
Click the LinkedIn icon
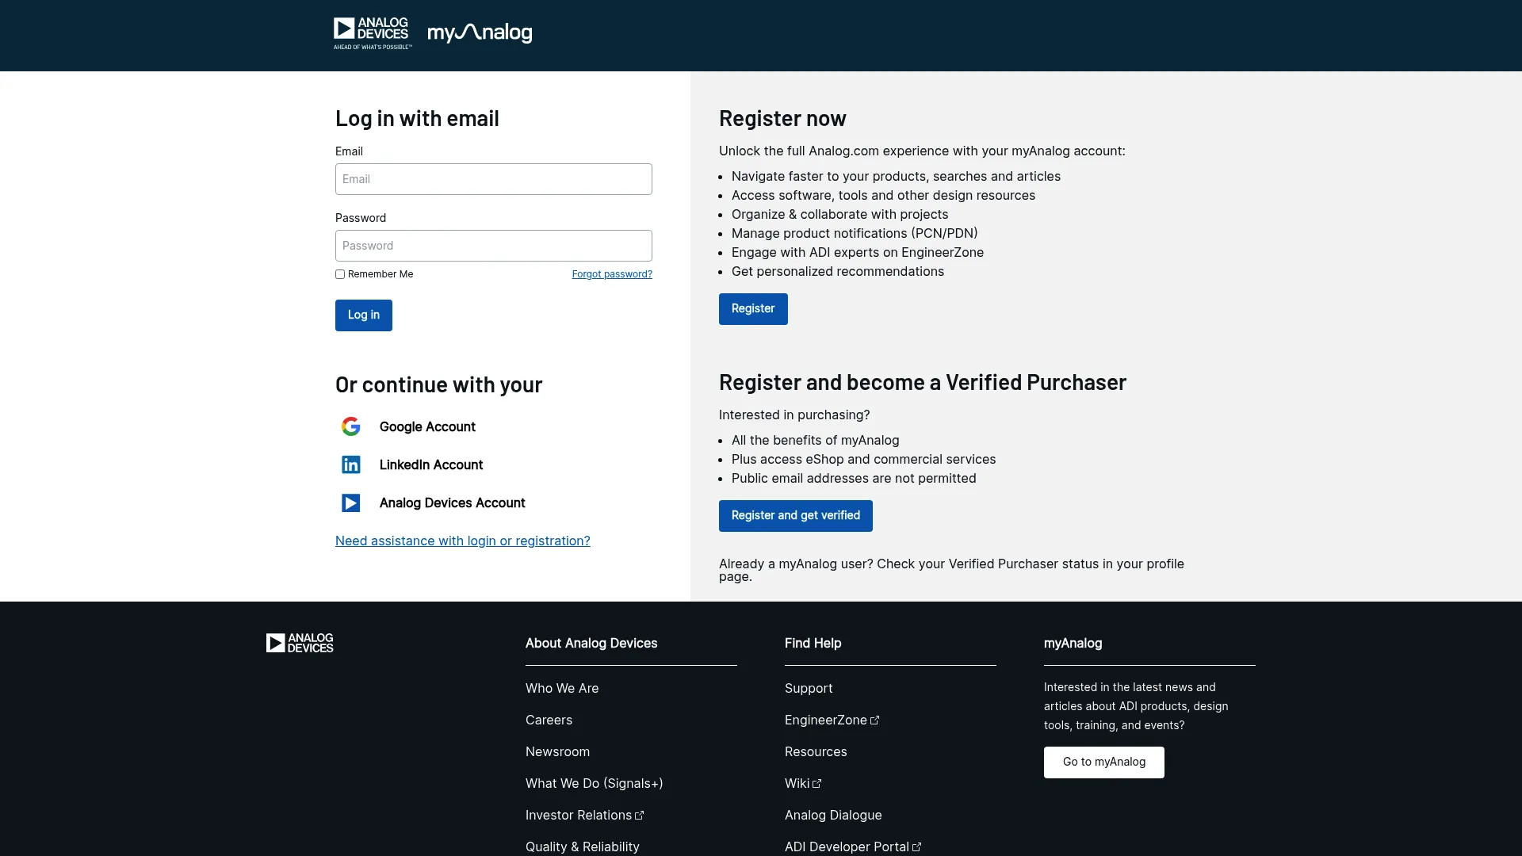[x=351, y=464]
